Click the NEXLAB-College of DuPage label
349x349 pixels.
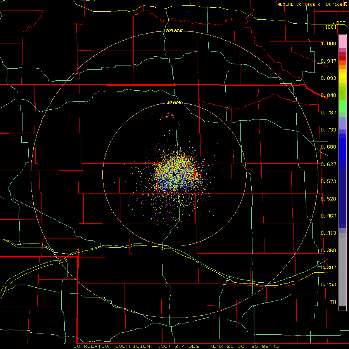[309, 4]
